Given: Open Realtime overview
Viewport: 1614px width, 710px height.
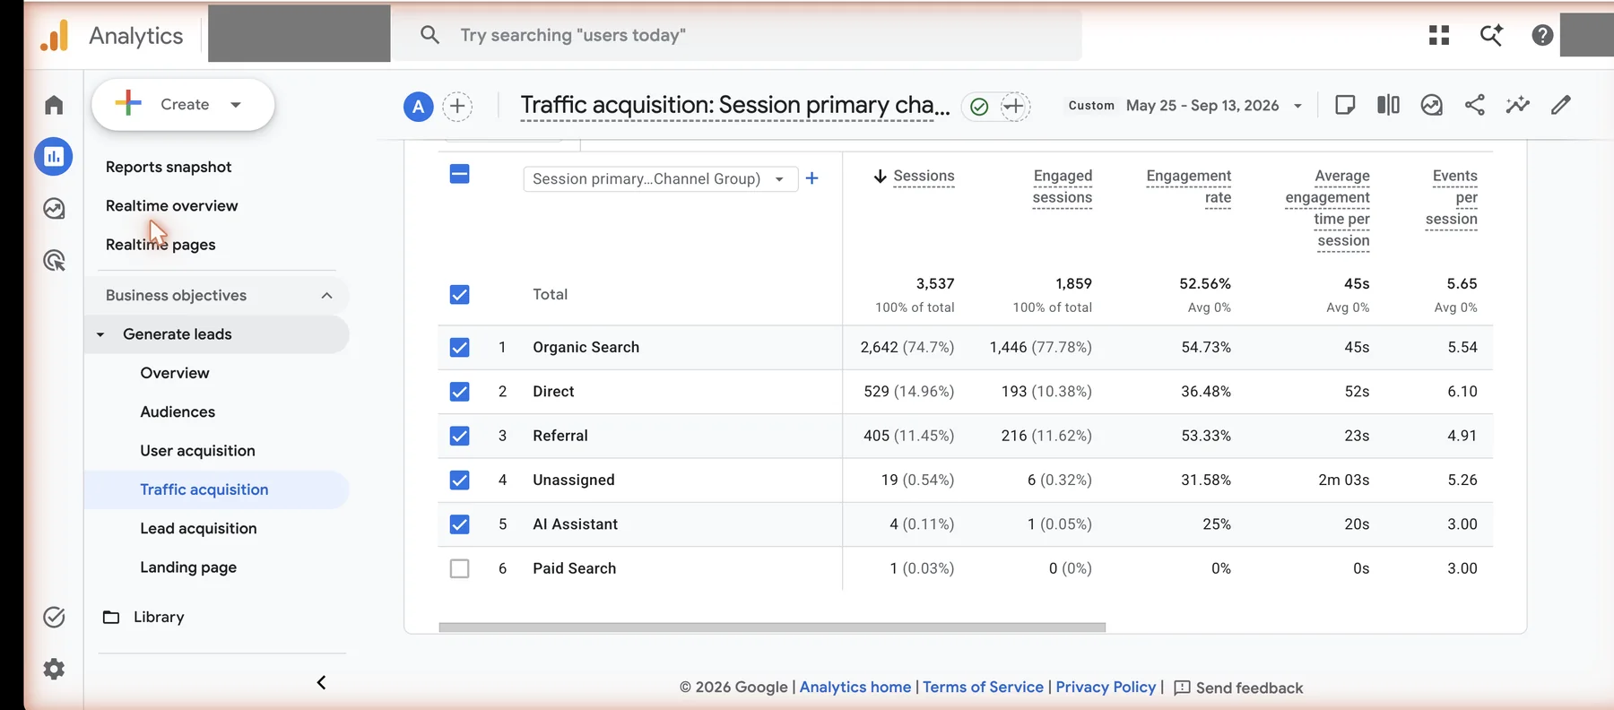Looking at the screenshot, I should pyautogui.click(x=172, y=205).
